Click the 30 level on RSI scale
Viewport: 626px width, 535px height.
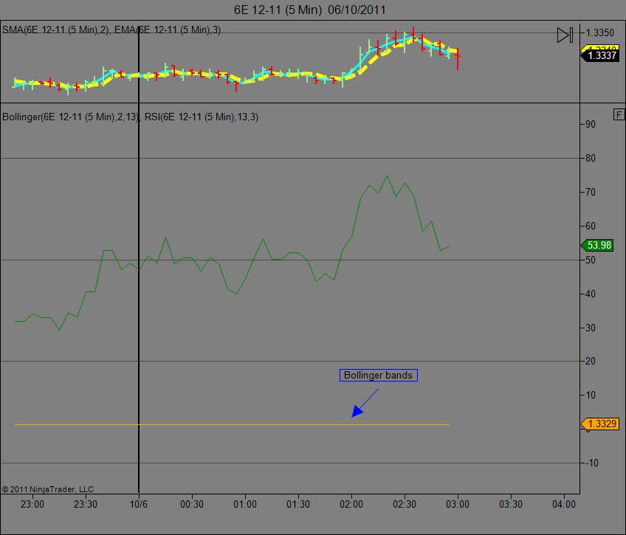[x=591, y=328]
